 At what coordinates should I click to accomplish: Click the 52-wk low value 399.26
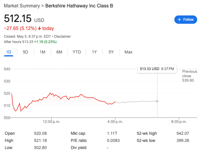(x=183, y=140)
